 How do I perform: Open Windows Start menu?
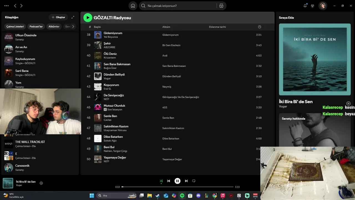click(x=92, y=196)
